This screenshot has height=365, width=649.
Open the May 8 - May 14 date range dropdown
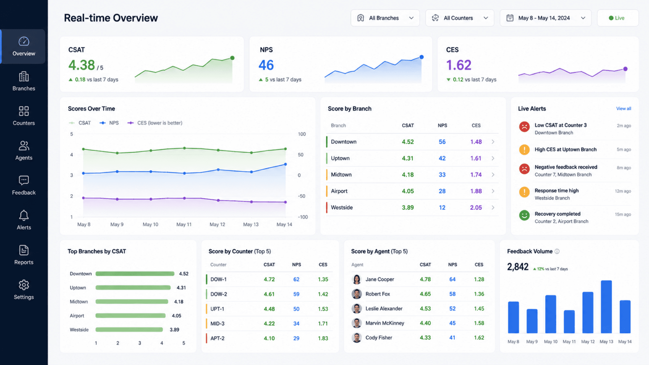(546, 18)
